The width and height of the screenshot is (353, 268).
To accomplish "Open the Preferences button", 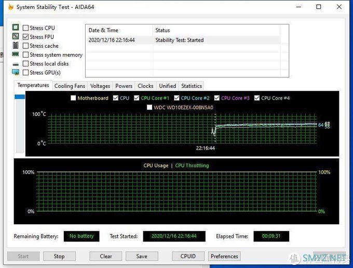I will point(224,256).
